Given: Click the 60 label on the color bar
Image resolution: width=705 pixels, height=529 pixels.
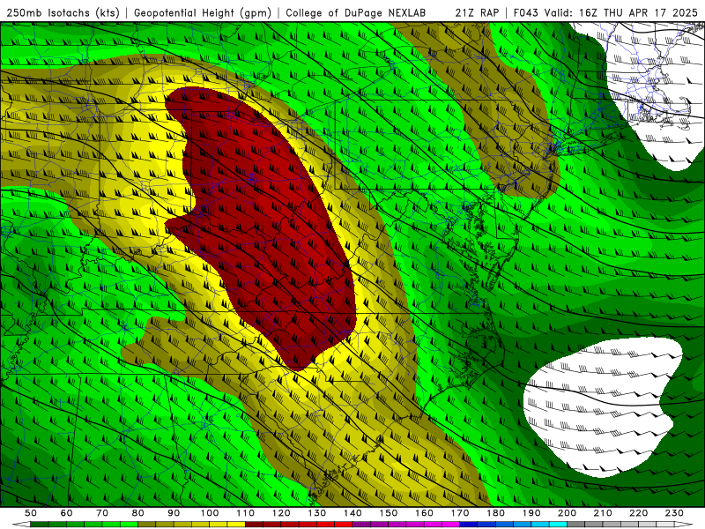Looking at the screenshot, I should click(67, 513).
